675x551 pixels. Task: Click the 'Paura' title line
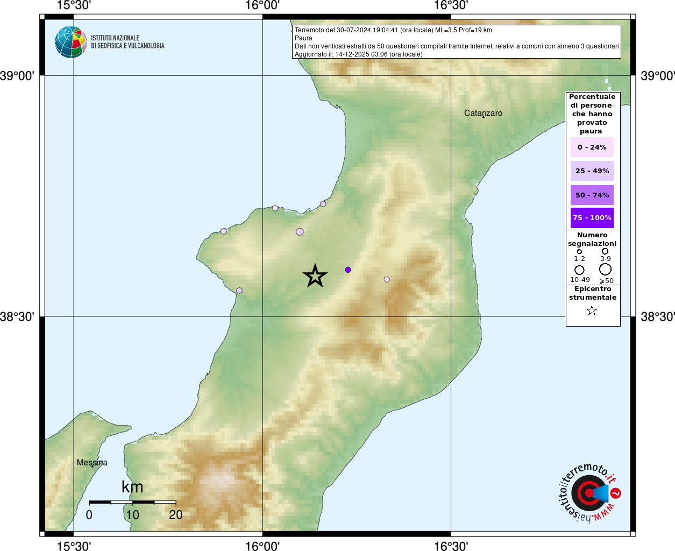point(303,38)
